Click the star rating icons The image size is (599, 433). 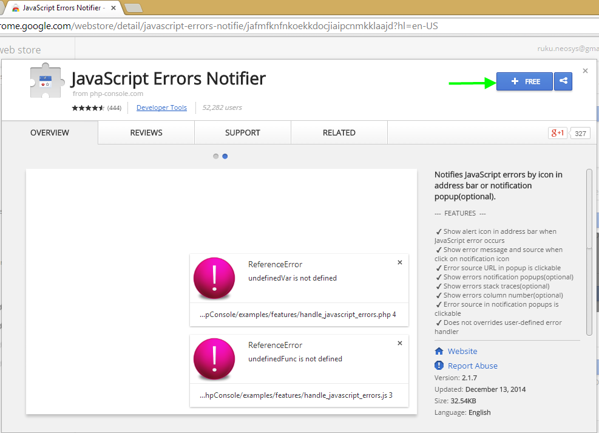88,108
